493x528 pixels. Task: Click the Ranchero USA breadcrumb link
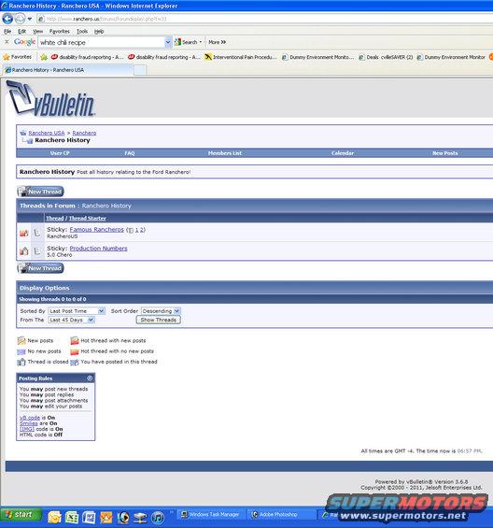tap(47, 133)
